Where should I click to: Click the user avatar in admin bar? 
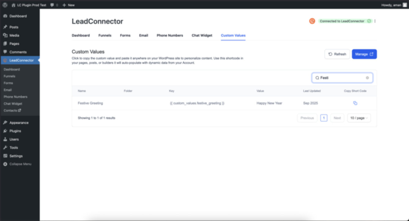(x=405, y=5)
